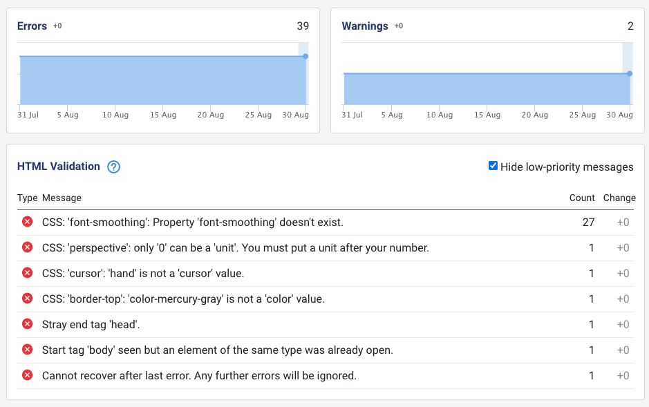Sort the table by the Count column
The width and height of the screenshot is (649, 407).
click(x=582, y=198)
